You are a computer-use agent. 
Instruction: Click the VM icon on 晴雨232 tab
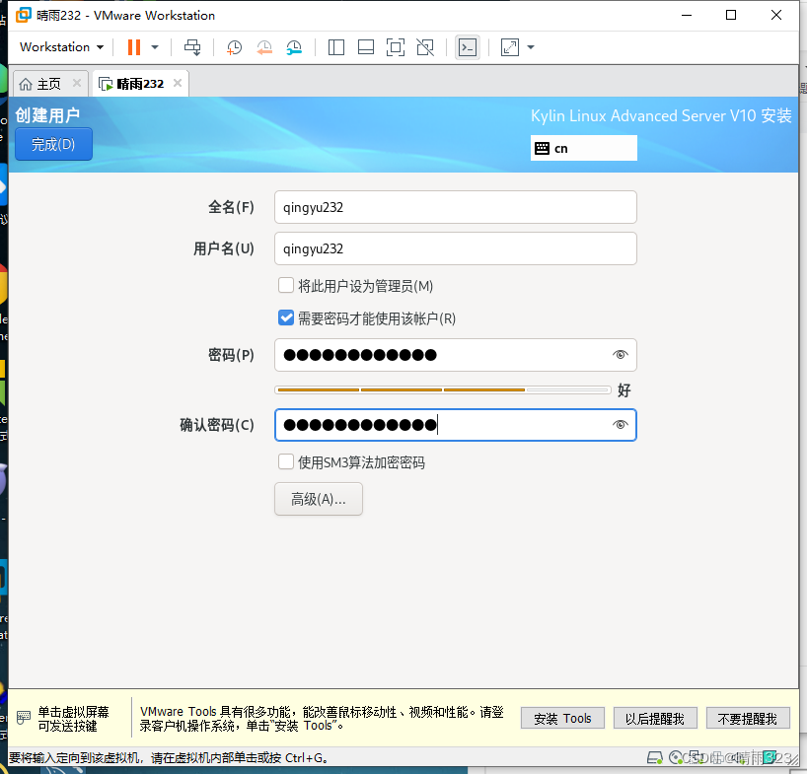tap(106, 84)
